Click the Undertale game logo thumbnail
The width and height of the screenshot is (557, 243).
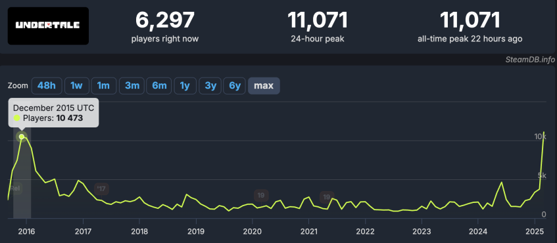pyautogui.click(x=48, y=26)
